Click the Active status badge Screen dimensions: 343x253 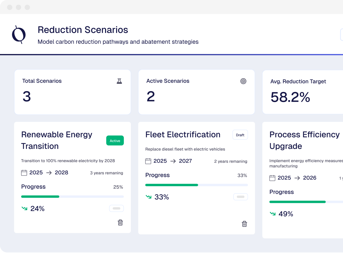[115, 141]
